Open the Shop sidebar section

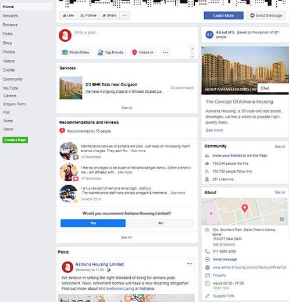8,43
